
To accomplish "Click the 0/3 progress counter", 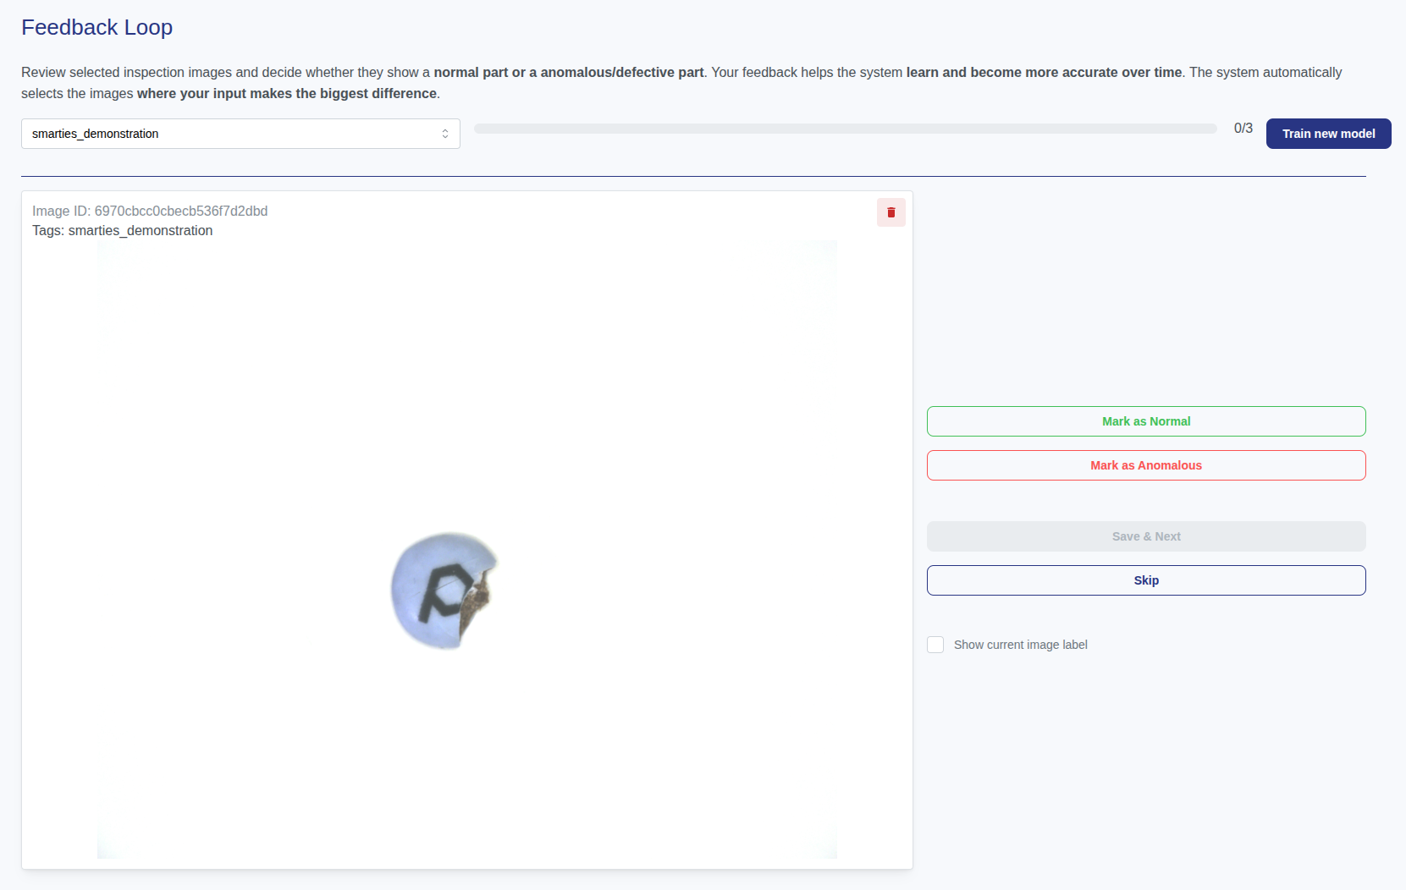I will [x=1243, y=128].
